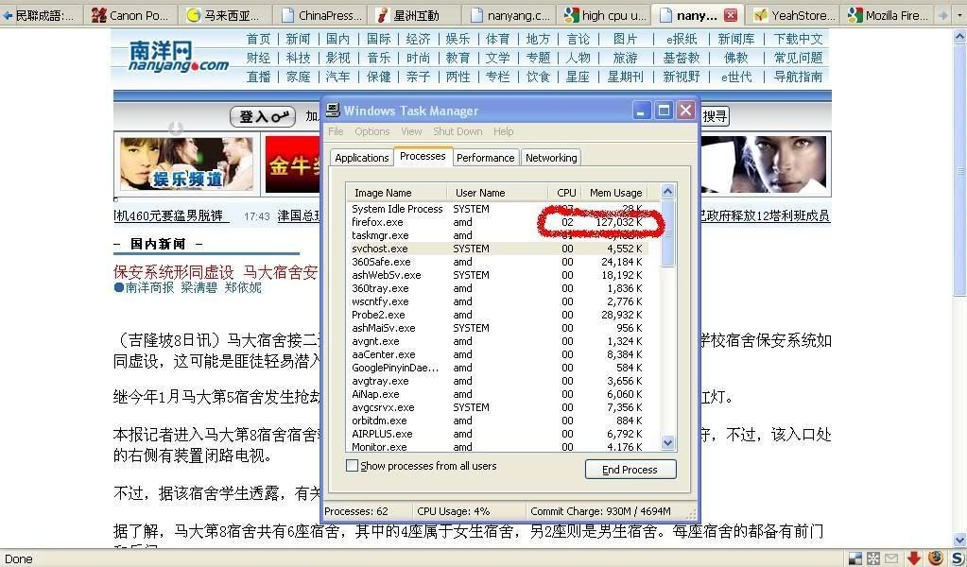Click the blue S icon in status bar

click(957, 558)
